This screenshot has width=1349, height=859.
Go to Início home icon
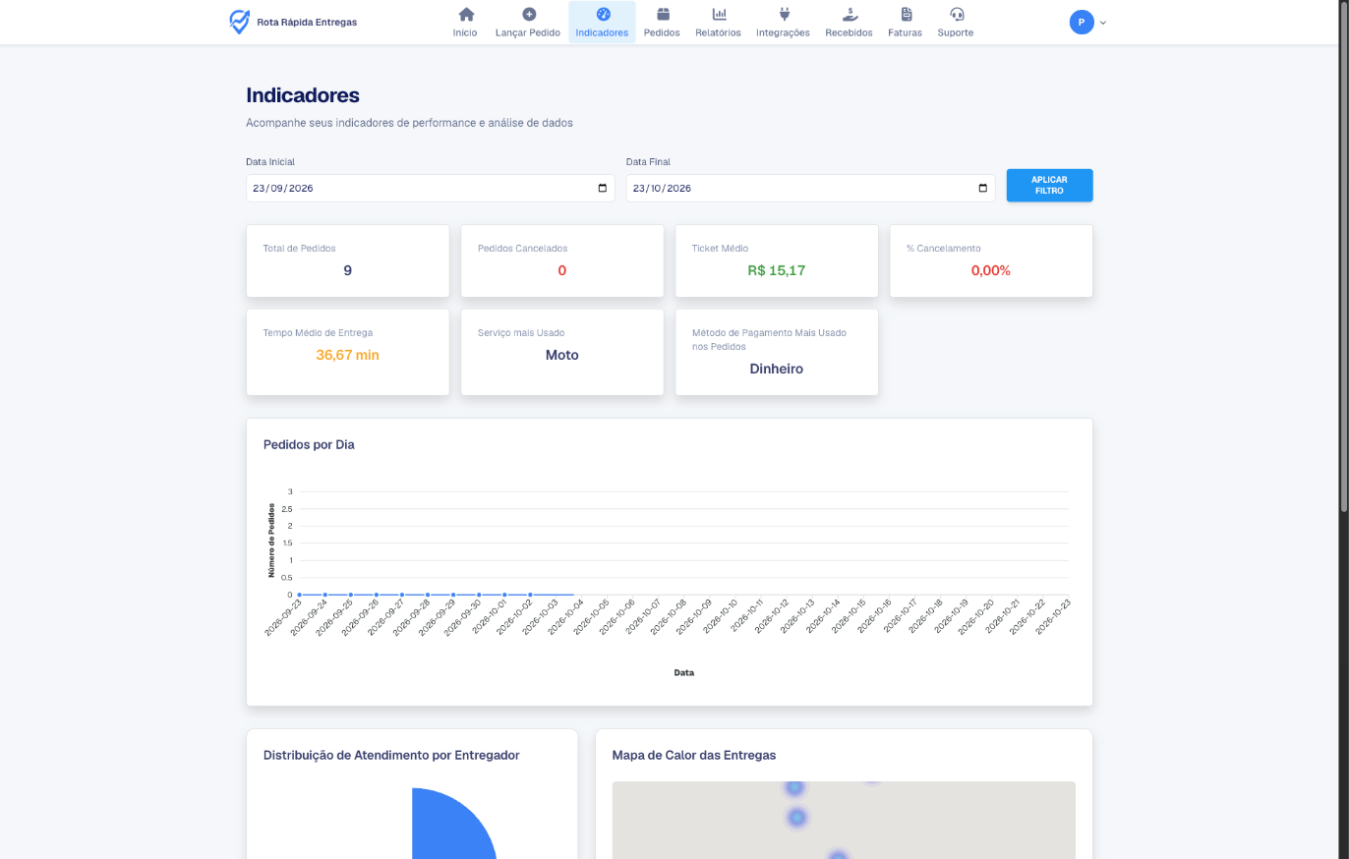pos(466,15)
